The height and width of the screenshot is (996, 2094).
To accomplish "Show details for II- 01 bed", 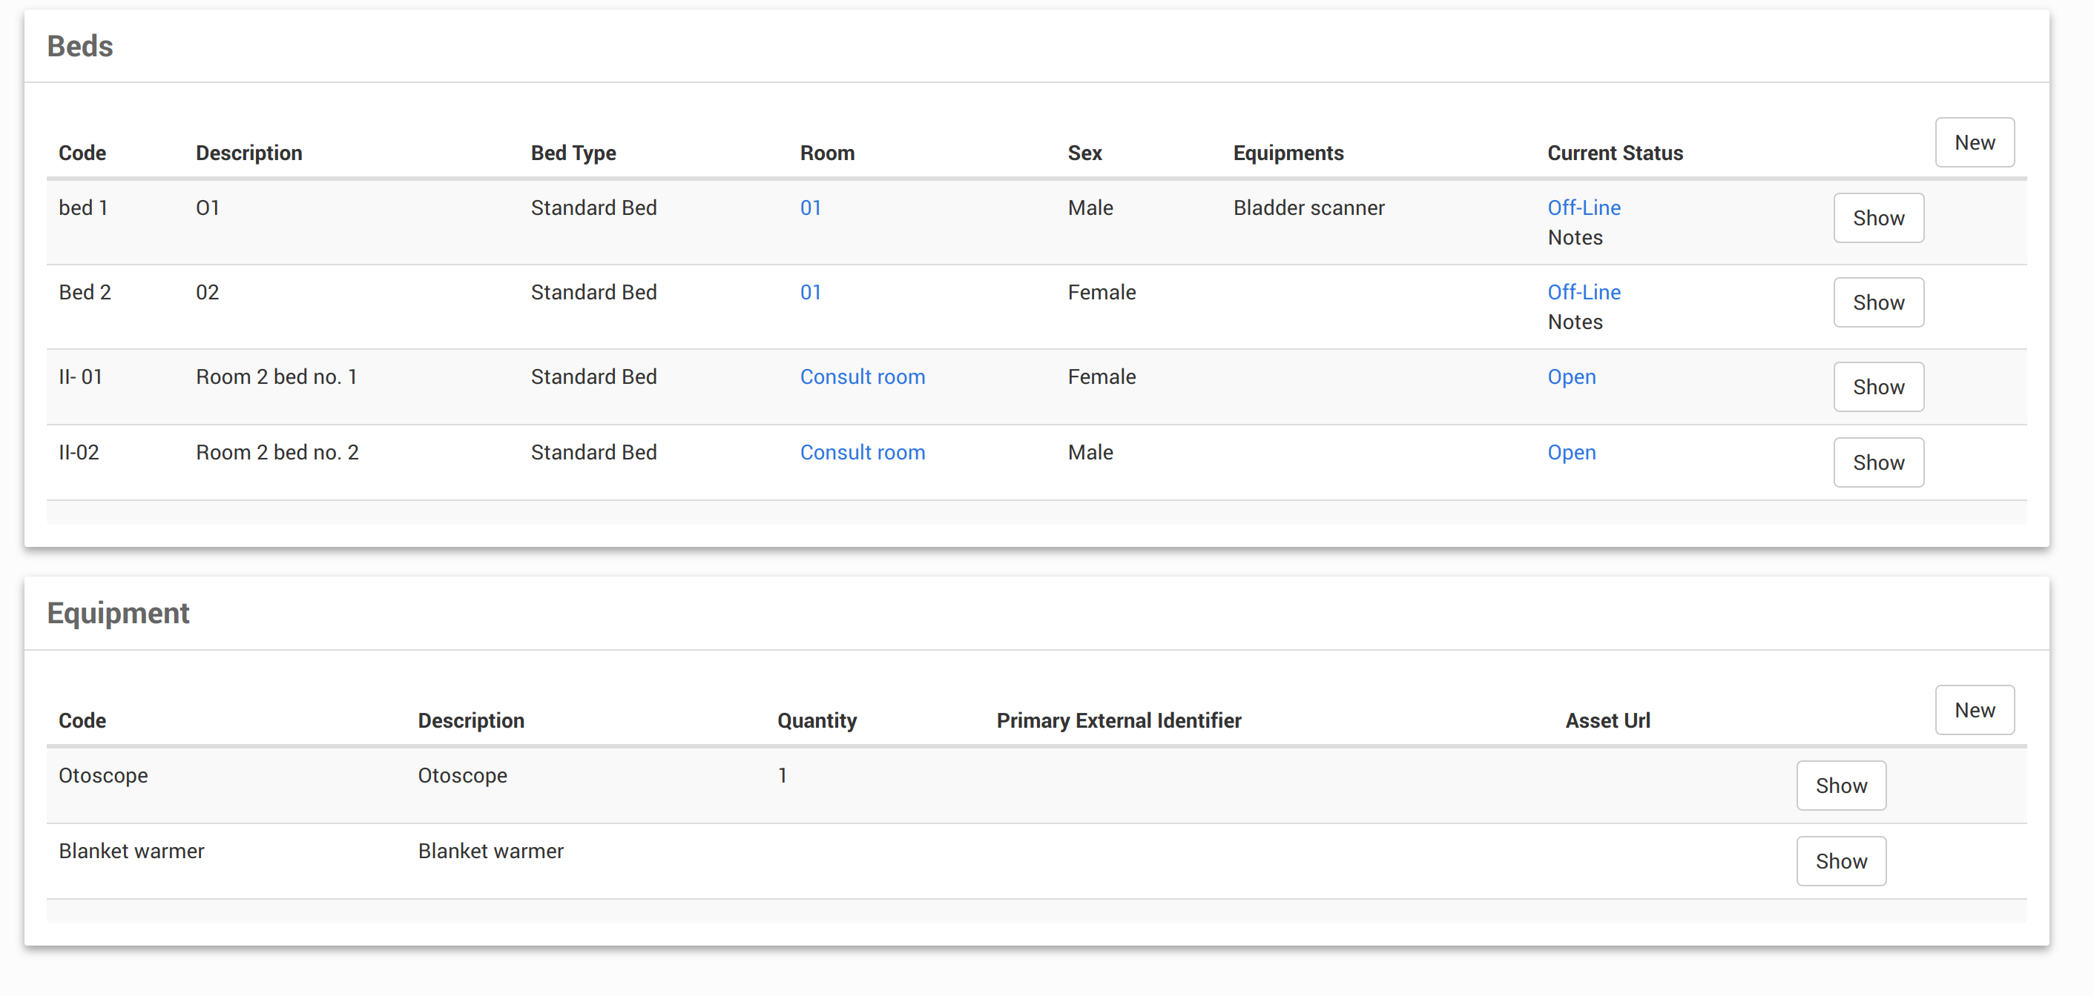I will pos(1877,387).
